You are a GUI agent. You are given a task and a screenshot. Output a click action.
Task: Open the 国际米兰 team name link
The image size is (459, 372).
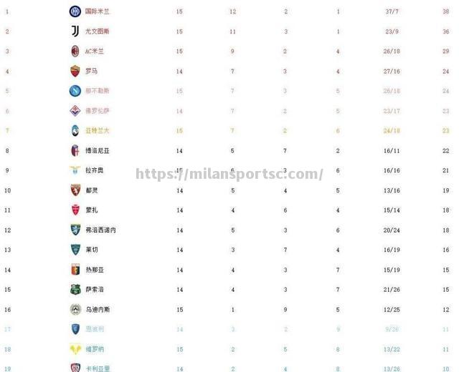(x=98, y=11)
